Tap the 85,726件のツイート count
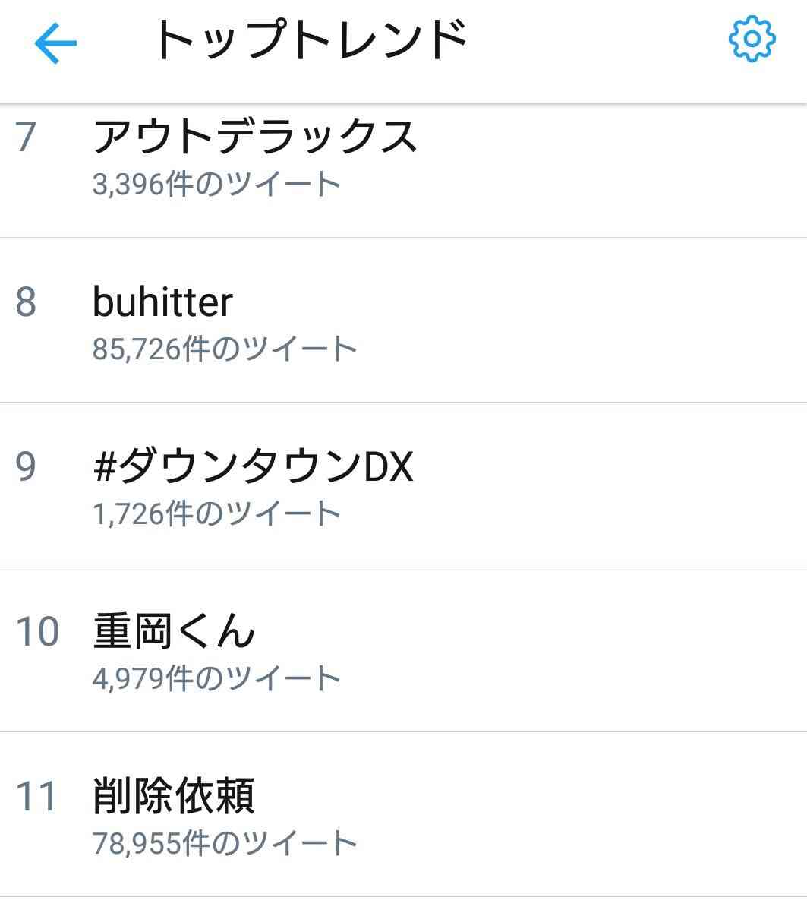807x913 pixels. (225, 349)
